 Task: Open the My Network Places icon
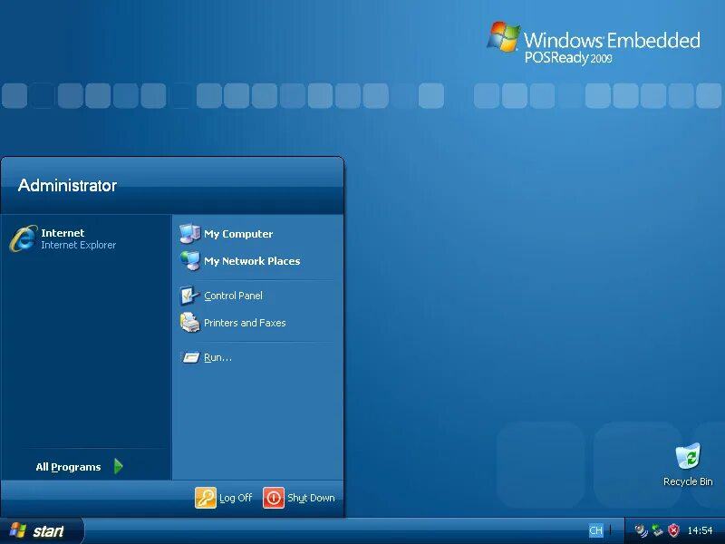(x=189, y=261)
